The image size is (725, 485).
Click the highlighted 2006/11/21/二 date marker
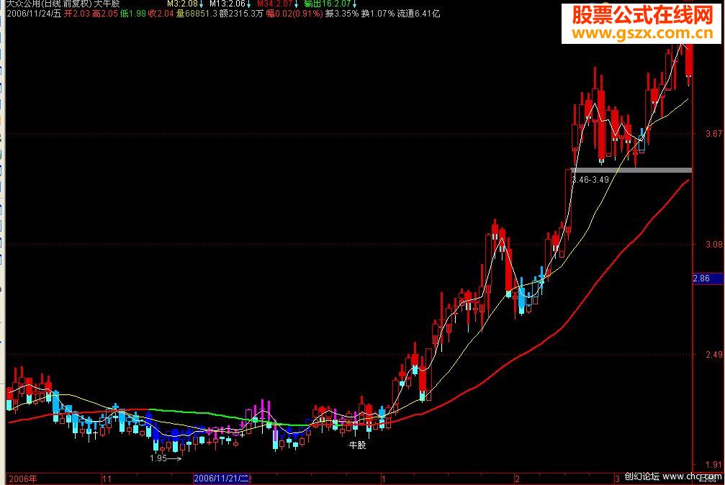tap(222, 479)
